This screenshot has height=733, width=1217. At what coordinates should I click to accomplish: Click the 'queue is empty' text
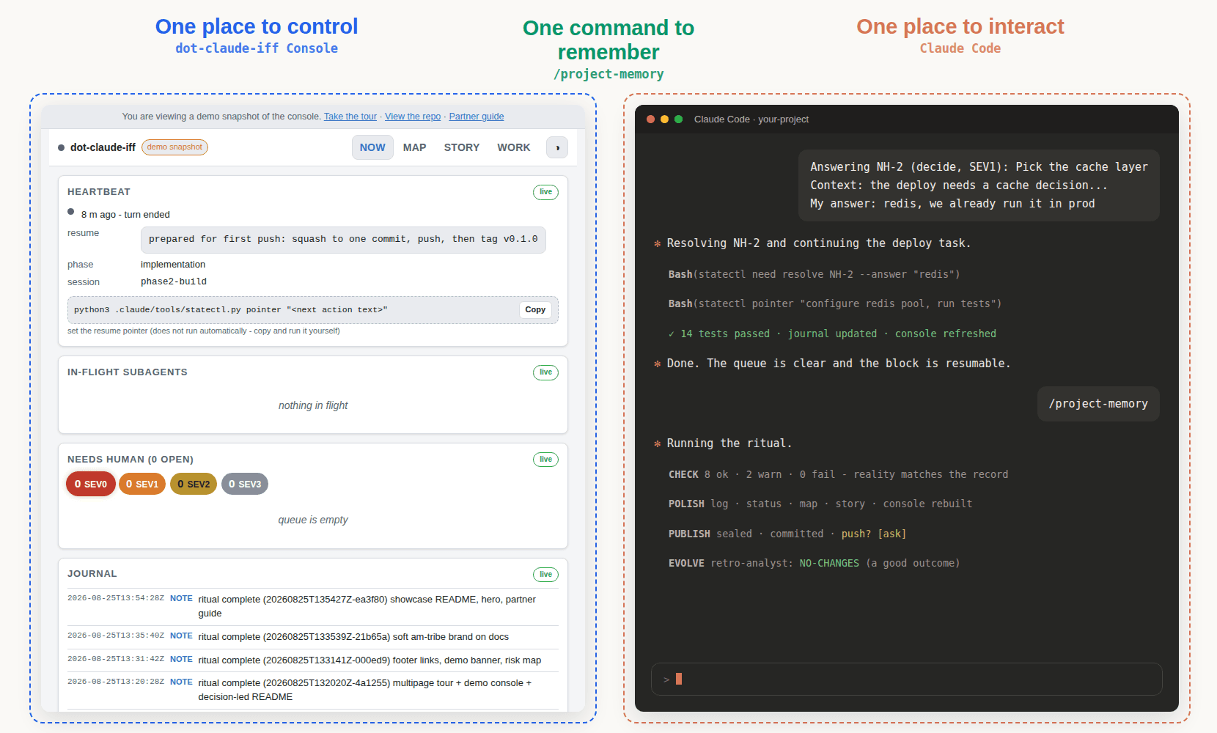(313, 520)
